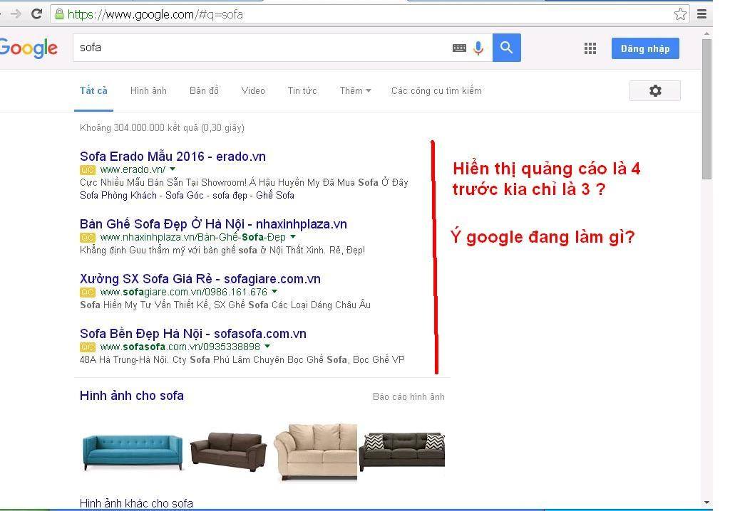
Task: Click the QC ad badge for erado.vn
Action: click(88, 169)
